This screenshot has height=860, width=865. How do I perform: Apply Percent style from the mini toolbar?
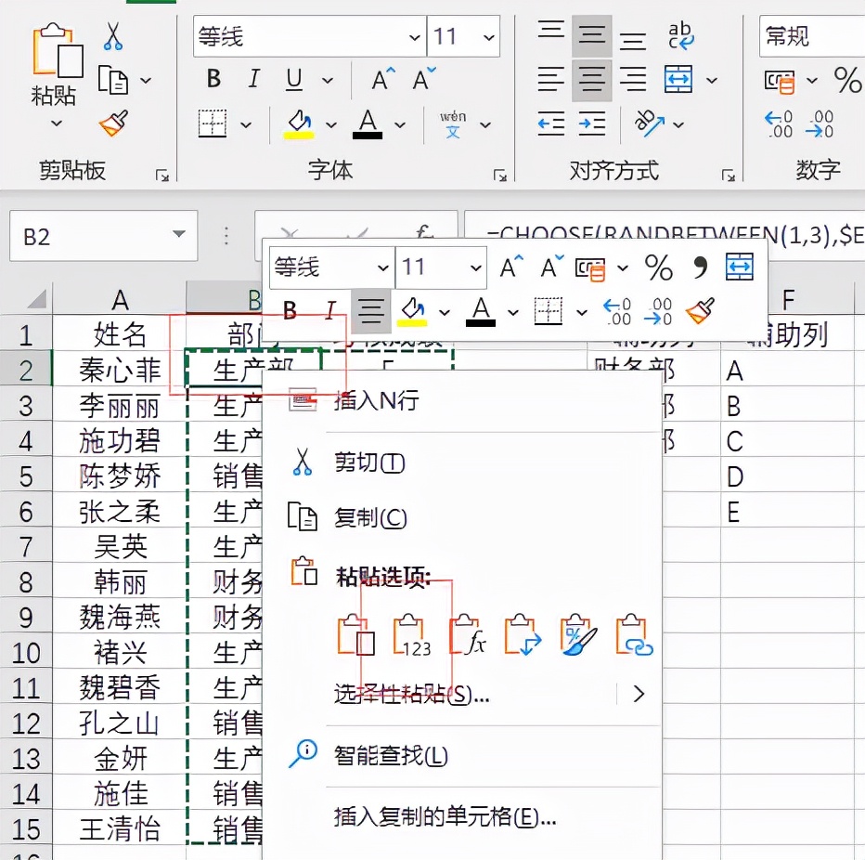click(x=658, y=268)
